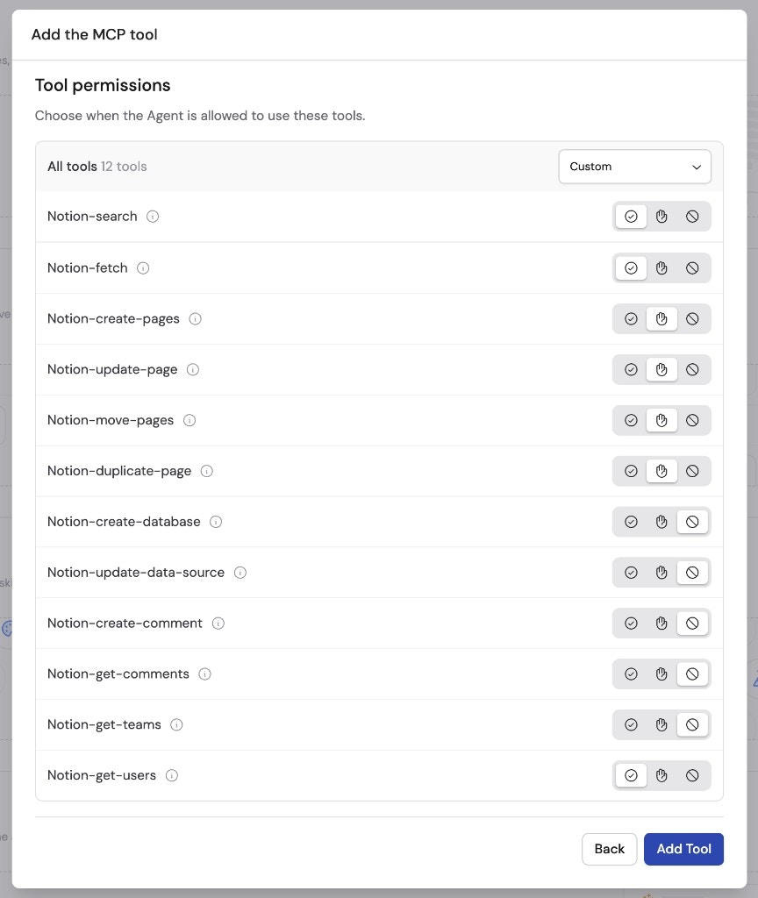The width and height of the screenshot is (758, 898).
Task: Allow the Notion-create-comment tool
Action: [x=631, y=623]
